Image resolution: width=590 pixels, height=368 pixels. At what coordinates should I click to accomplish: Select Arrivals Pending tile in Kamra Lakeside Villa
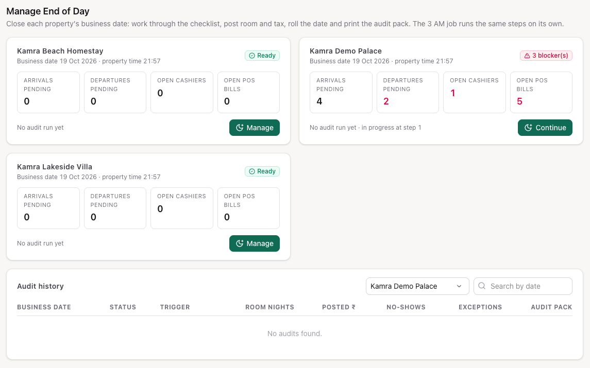click(48, 208)
